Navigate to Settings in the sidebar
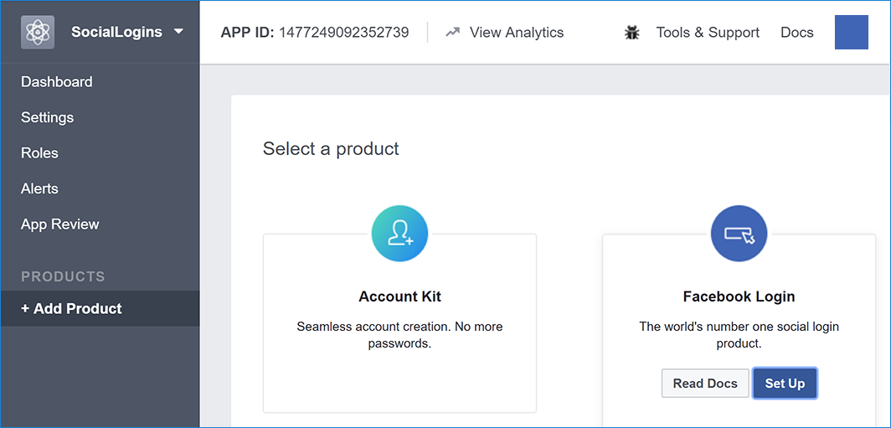 [48, 117]
